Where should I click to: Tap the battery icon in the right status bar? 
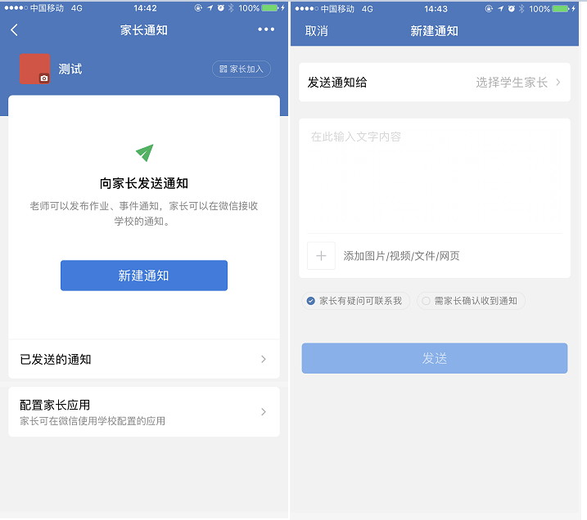(561, 9)
